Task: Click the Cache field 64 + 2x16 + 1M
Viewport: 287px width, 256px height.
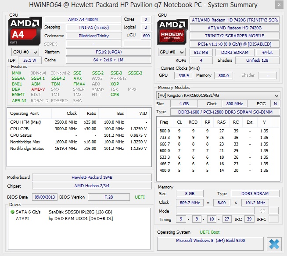Action: pos(108,60)
